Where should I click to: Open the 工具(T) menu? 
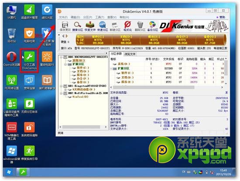[99, 17]
